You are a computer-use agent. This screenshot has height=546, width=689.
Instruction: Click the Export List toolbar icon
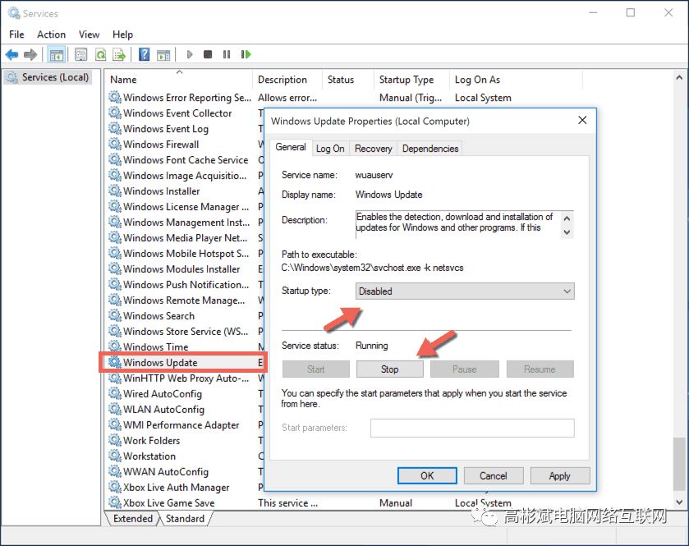click(x=119, y=54)
